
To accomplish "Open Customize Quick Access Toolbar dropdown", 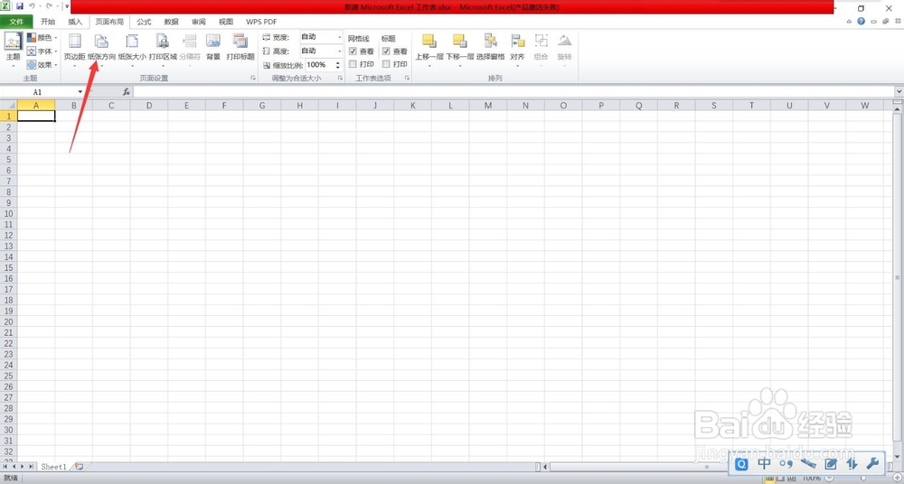I will [67, 7].
